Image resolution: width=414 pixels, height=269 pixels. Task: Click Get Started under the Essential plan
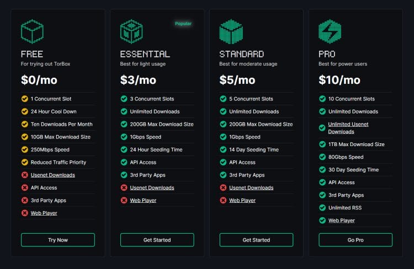[157, 240]
